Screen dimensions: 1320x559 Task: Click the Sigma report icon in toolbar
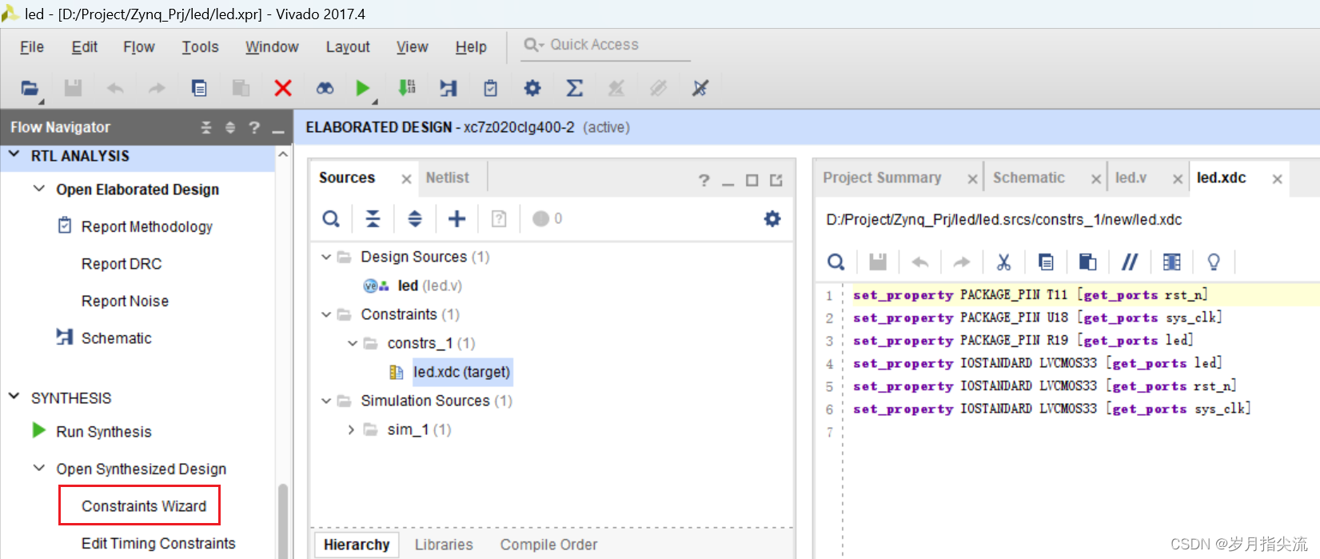pos(574,88)
